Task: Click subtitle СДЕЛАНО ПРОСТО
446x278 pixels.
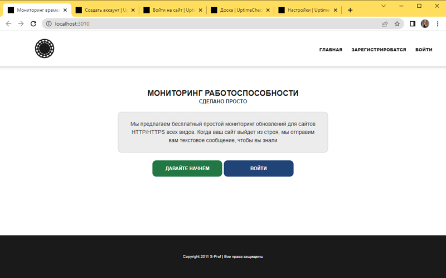Action: 223,102
